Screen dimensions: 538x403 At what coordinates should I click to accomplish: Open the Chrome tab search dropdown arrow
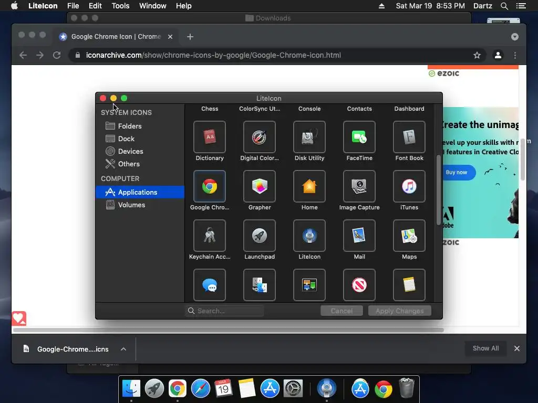click(x=515, y=37)
